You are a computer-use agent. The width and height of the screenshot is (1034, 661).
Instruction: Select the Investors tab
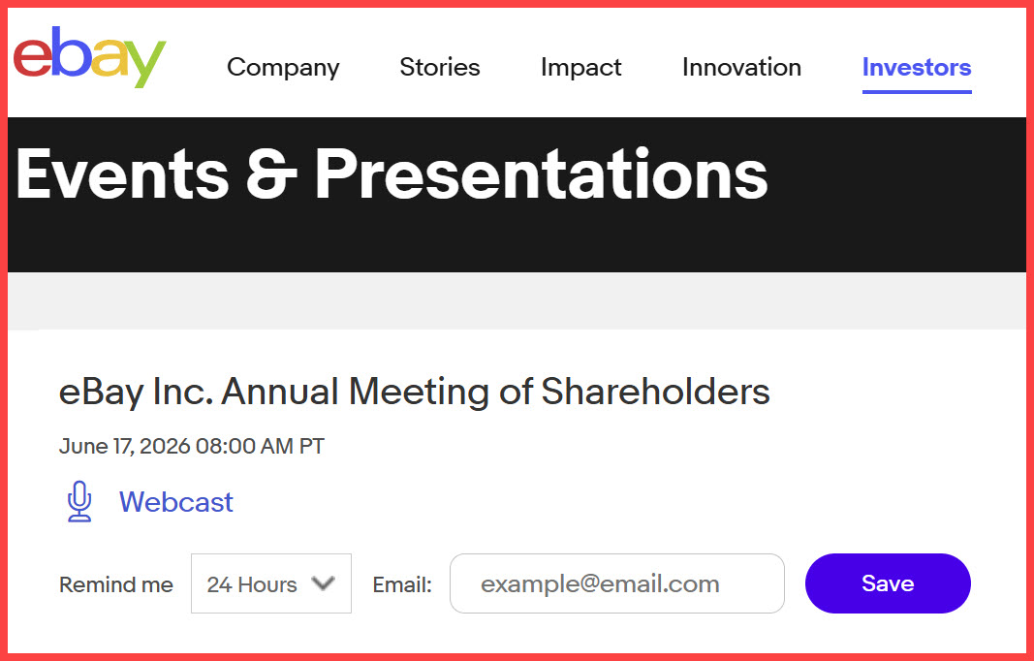917,67
